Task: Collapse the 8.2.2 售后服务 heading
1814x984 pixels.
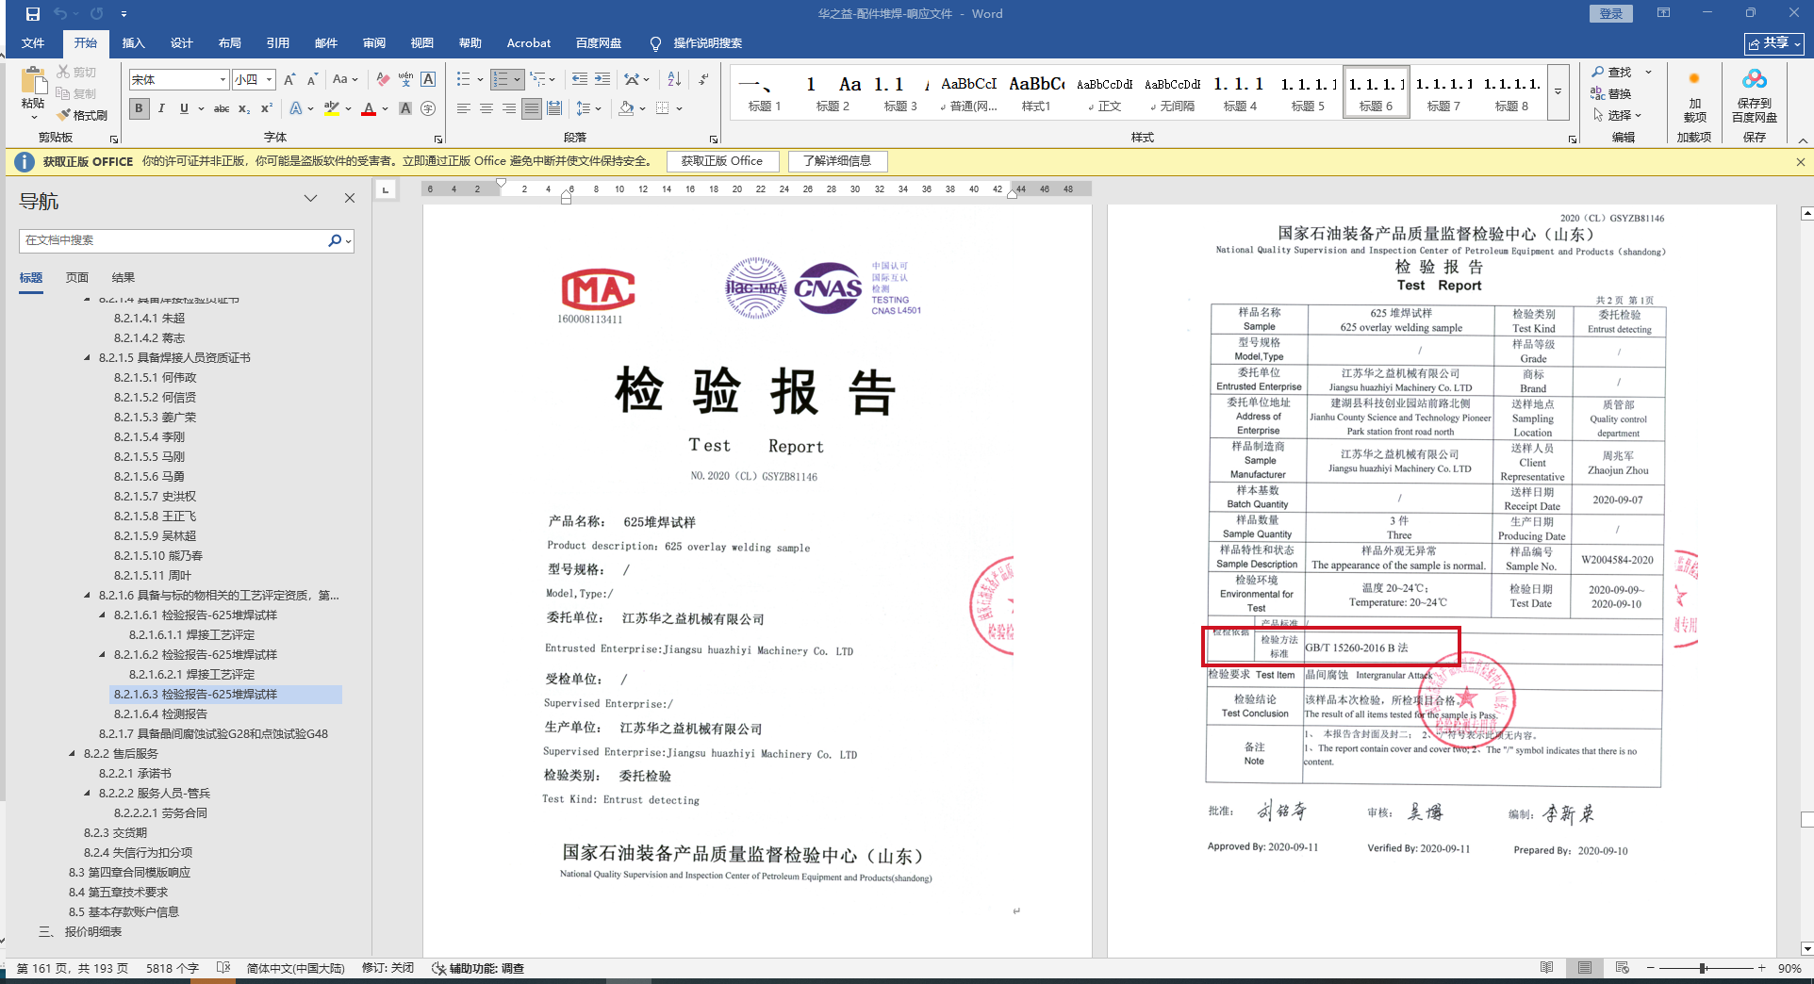Action: coord(73,754)
